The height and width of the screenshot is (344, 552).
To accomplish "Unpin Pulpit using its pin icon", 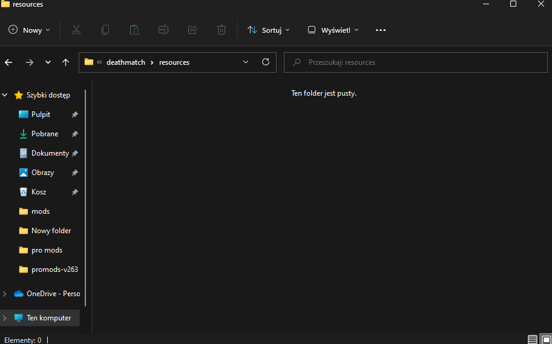I will [x=74, y=115].
